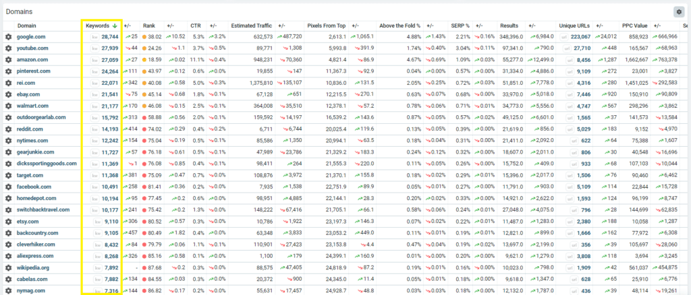691x295 pixels.
Task: Click above the fold value 4.88%
Action: point(414,37)
